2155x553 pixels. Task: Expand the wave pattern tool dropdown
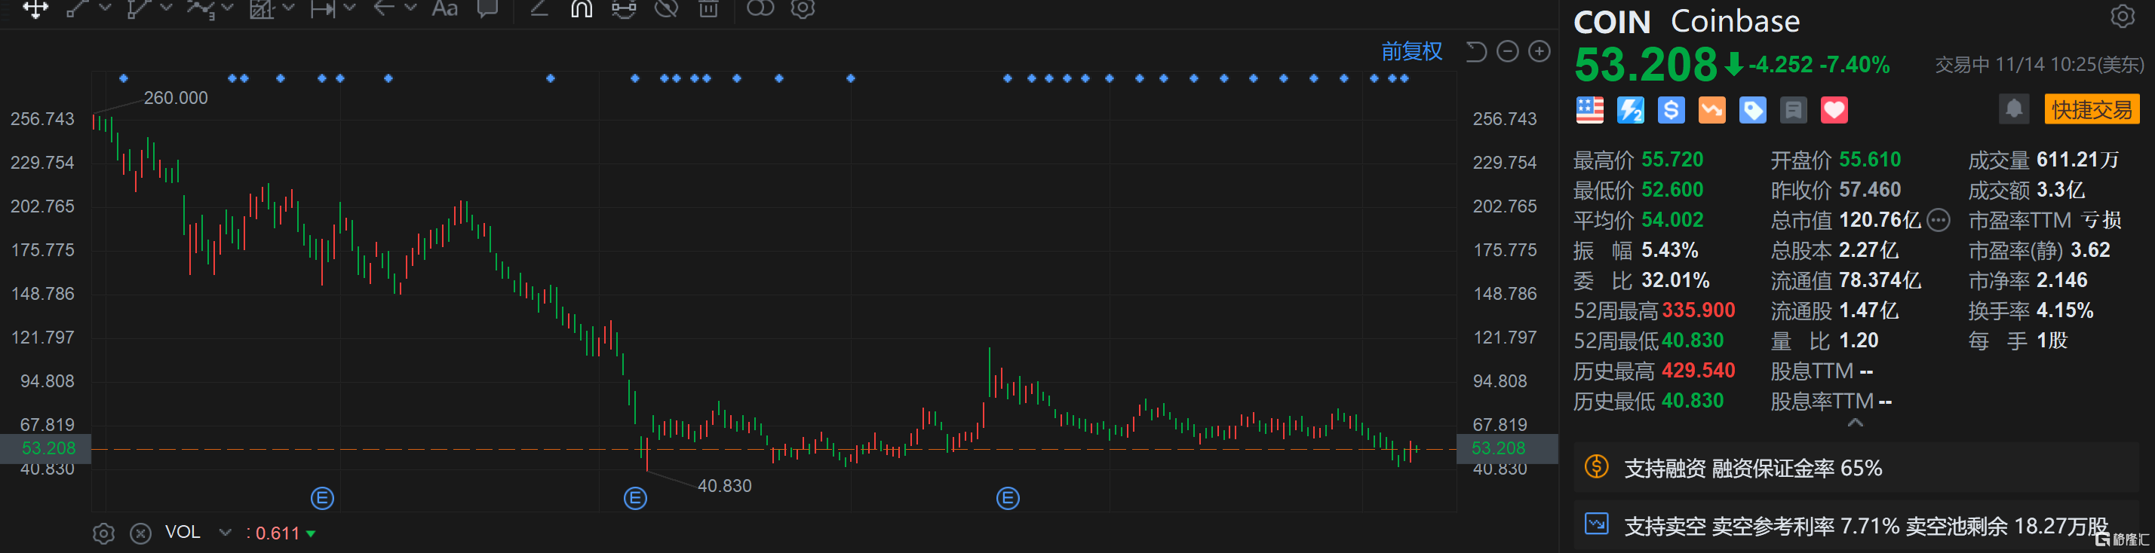tap(227, 8)
